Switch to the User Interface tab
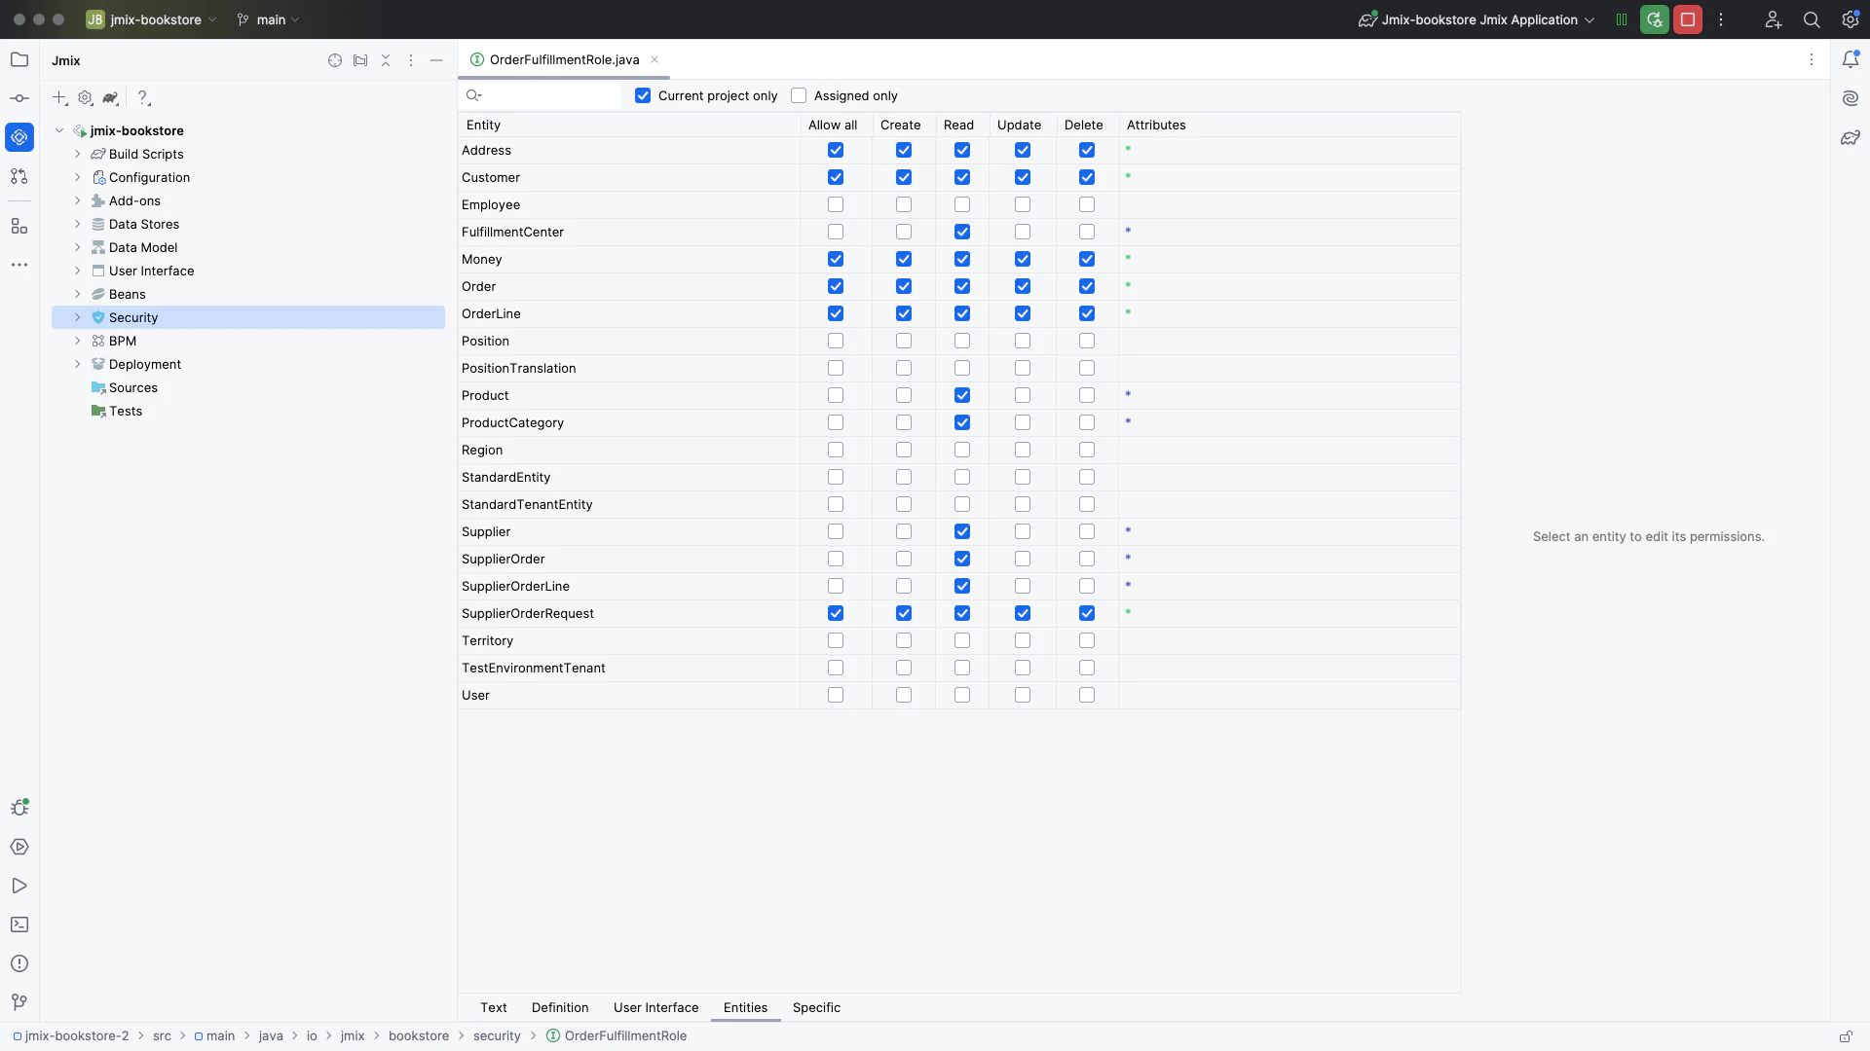The image size is (1870, 1051). [655, 1007]
